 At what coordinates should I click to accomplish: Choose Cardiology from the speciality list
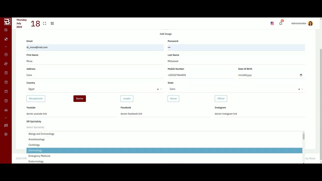pyautogui.click(x=164, y=145)
